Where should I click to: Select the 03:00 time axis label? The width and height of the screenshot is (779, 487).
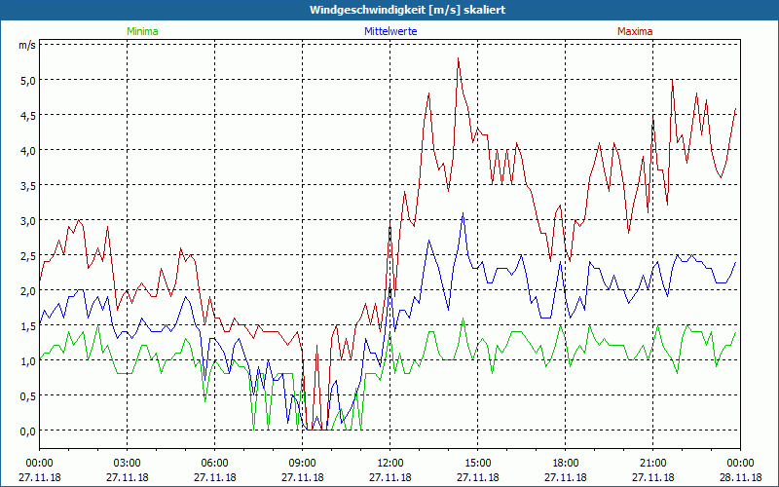[128, 463]
